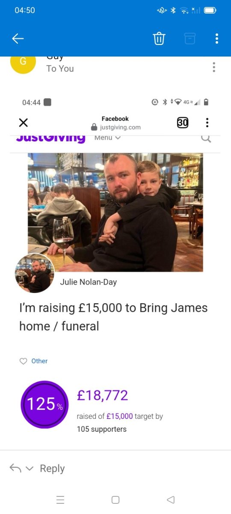Tap the back arrow in the email header
Viewport: 231px width, 514px height.
click(18, 39)
